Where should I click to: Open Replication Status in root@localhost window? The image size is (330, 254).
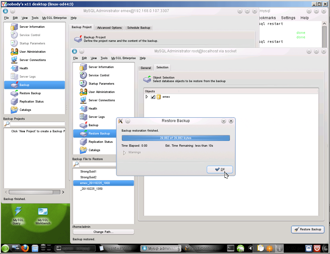95,142
